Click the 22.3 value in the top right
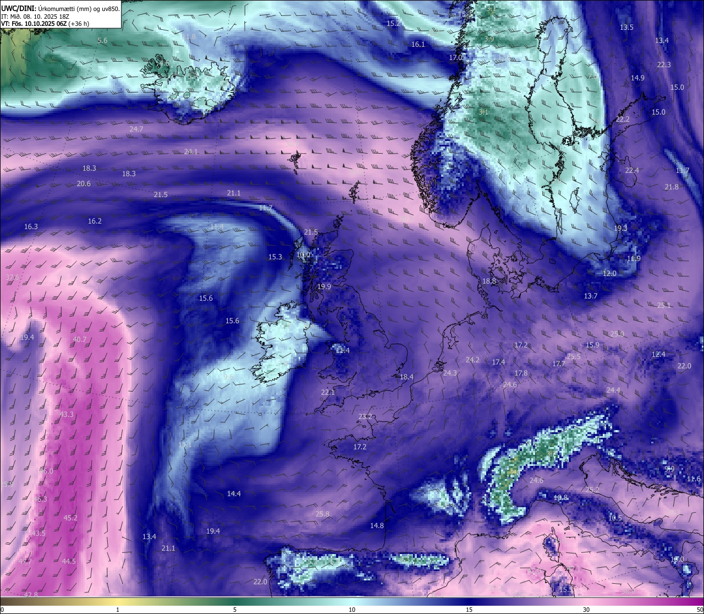Image resolution: width=704 pixels, height=614 pixels. tap(664, 65)
